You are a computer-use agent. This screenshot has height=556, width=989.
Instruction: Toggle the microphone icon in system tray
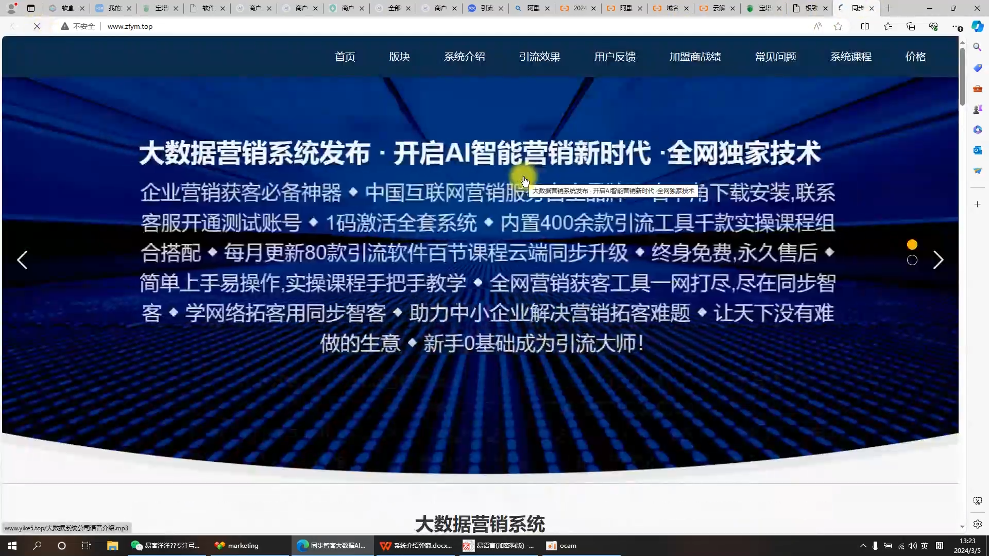pos(874,546)
